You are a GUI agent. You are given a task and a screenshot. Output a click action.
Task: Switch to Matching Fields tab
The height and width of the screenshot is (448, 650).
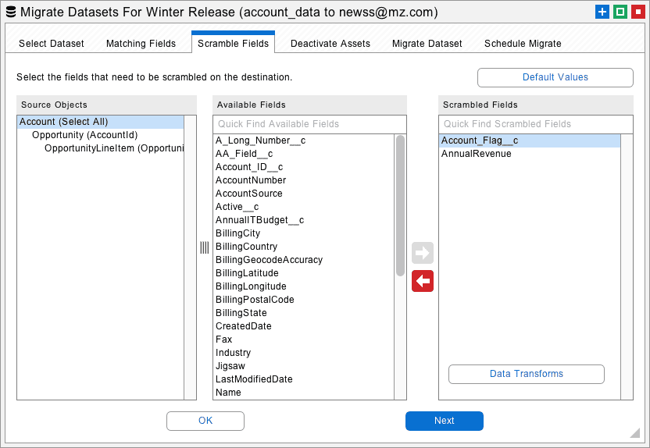coord(141,44)
